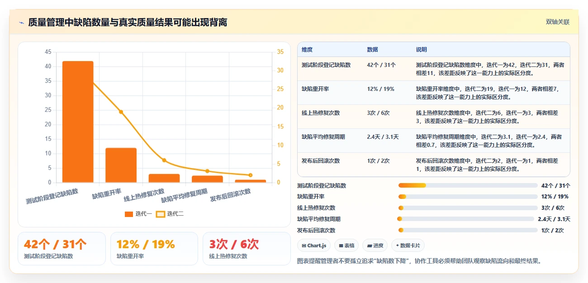Click the line point above 线上热修复次数
This screenshot has height=283, width=588.
click(x=164, y=160)
